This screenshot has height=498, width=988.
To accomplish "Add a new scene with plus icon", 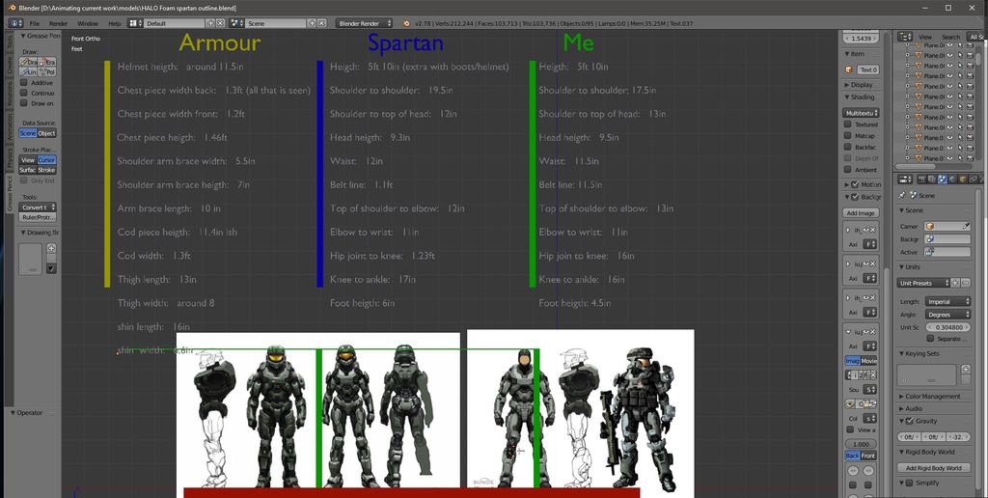I will point(312,23).
